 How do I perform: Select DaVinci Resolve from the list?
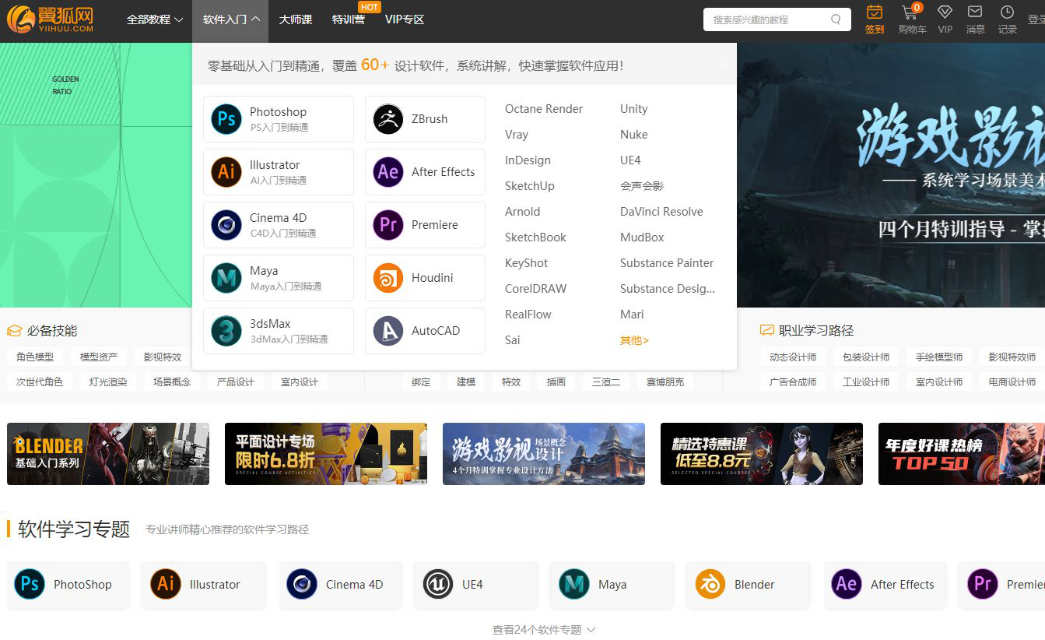[x=661, y=212]
